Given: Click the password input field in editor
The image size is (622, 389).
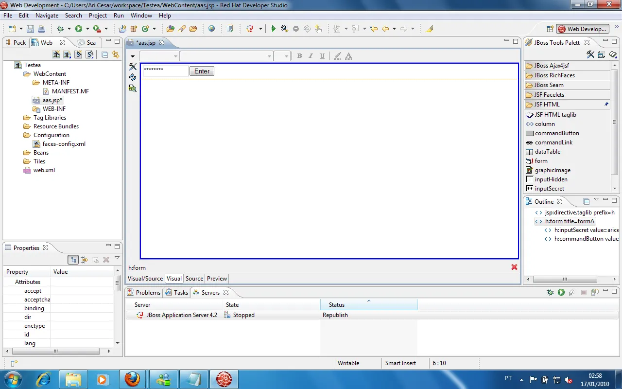Looking at the screenshot, I should (x=166, y=71).
